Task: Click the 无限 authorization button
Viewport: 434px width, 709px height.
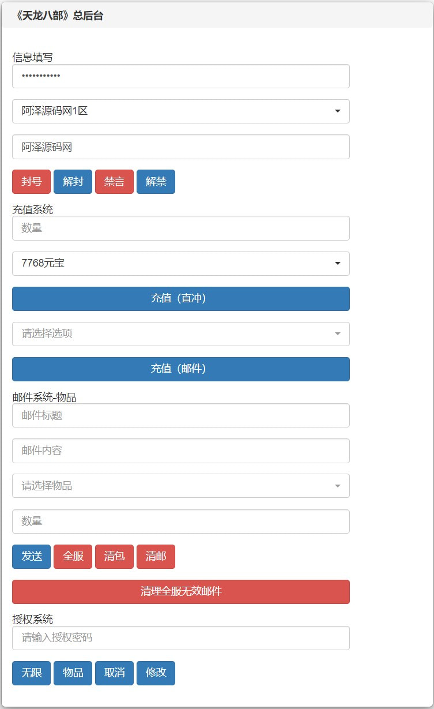Action: (31, 673)
